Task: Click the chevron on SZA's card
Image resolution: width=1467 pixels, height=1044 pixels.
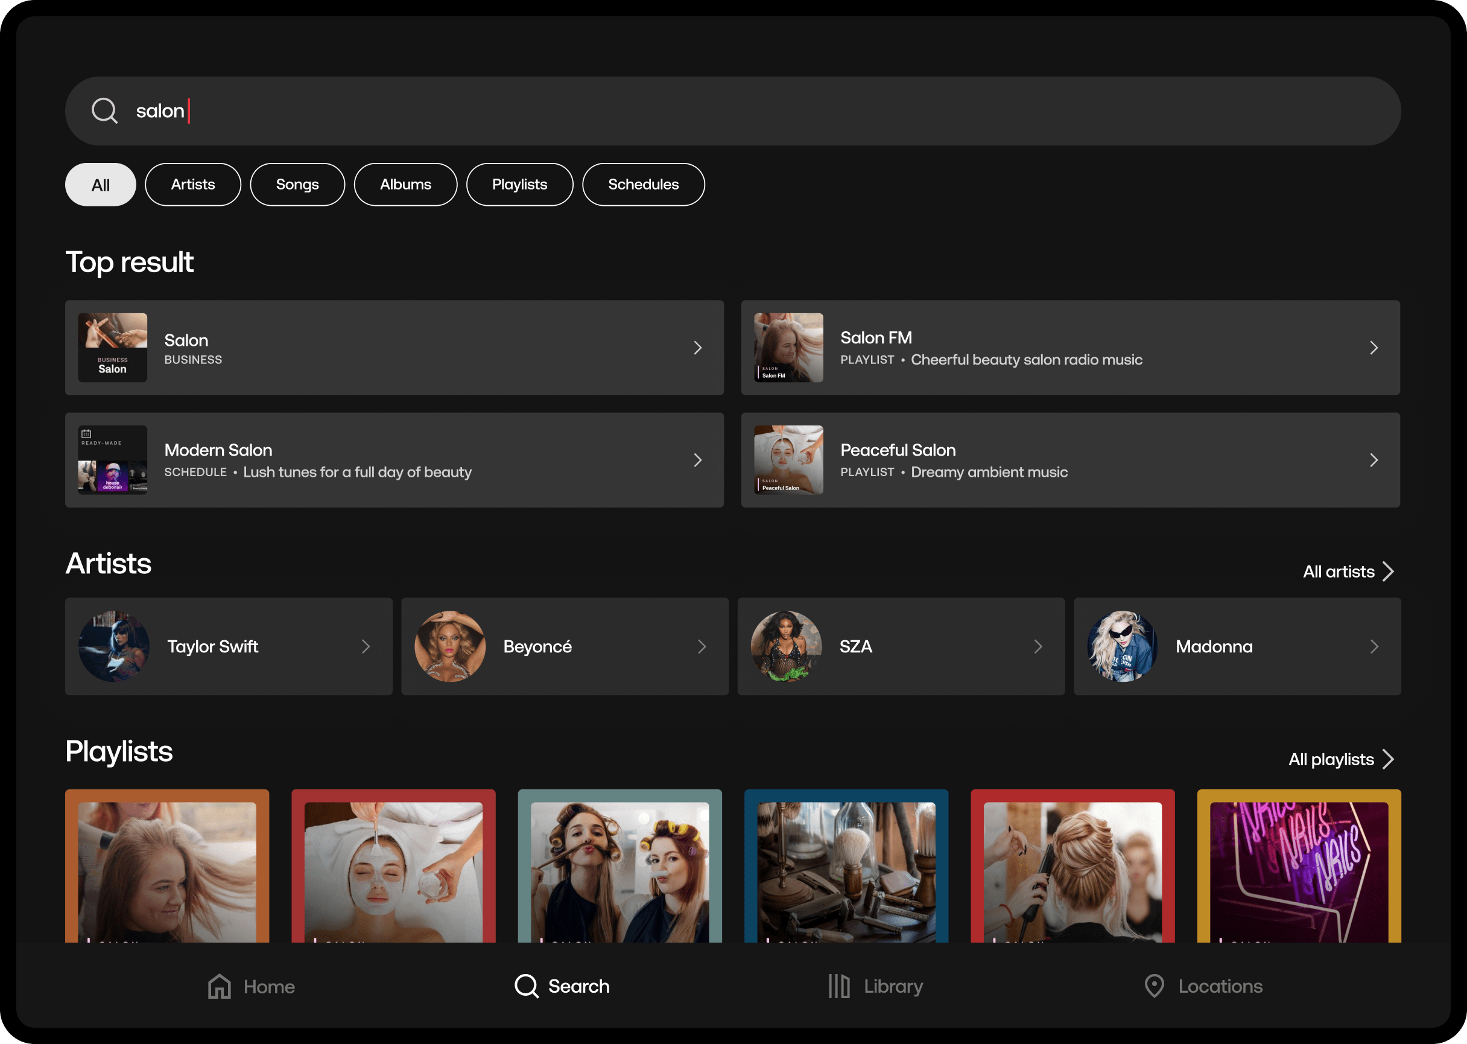Action: [1038, 646]
